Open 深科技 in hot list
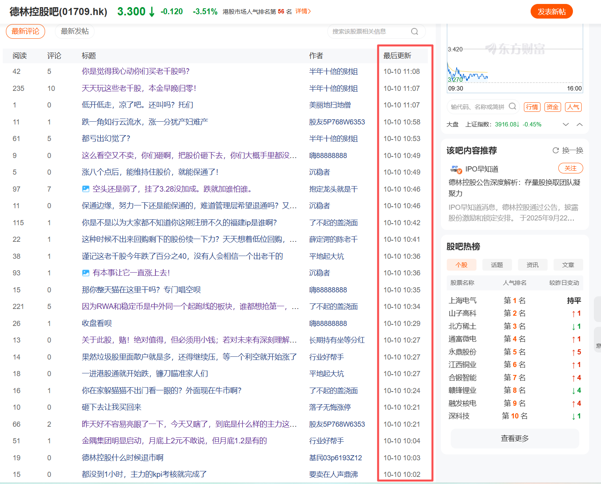Screen dimensions: 601x484 459,416
